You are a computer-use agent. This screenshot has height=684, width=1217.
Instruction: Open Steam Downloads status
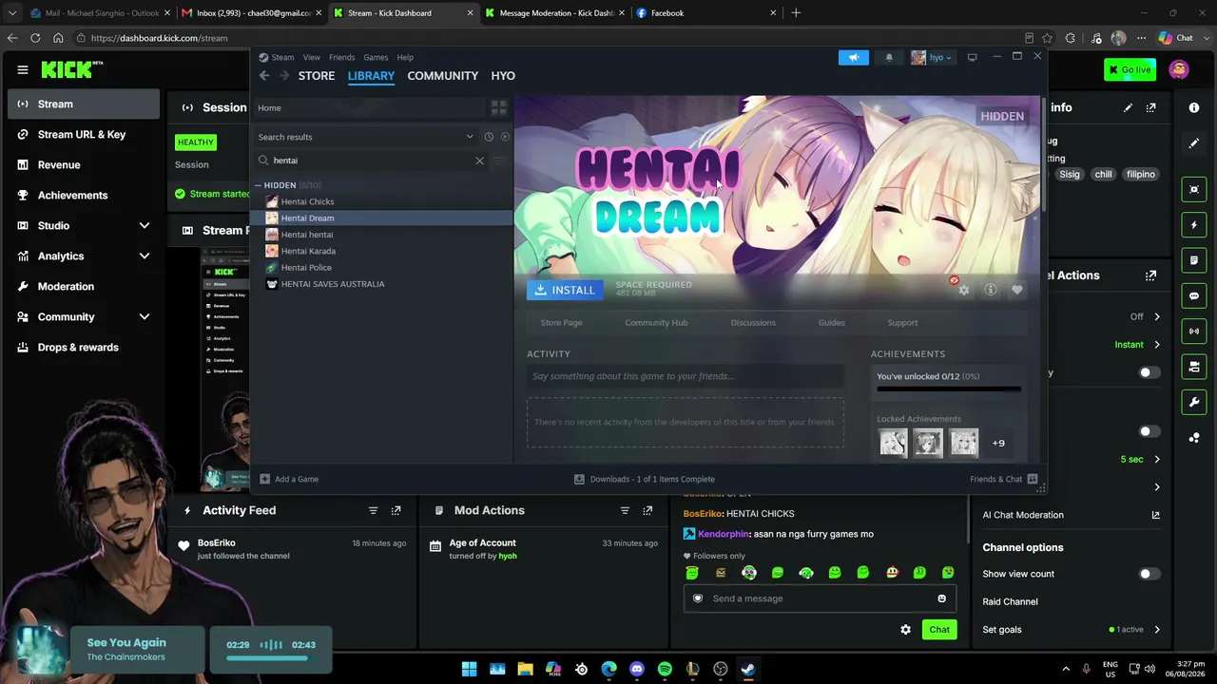point(645,479)
